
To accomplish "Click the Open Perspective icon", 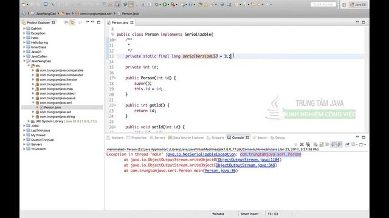I will point(344,5).
